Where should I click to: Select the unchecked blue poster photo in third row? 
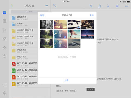click(60, 44)
